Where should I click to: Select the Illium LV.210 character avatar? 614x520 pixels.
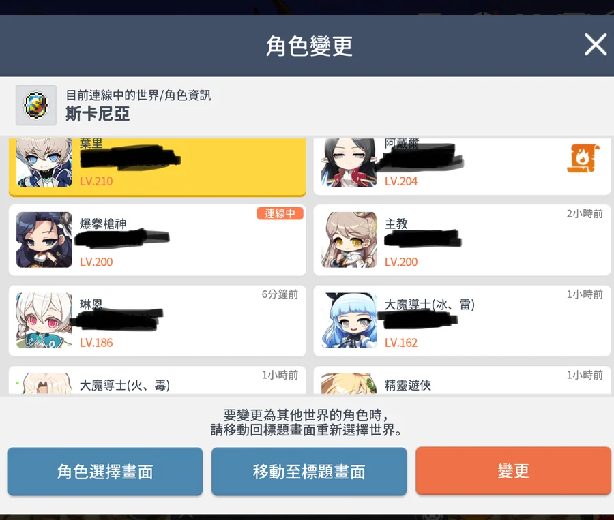click(44, 162)
